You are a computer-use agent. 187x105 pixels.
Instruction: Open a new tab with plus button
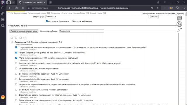50,2
